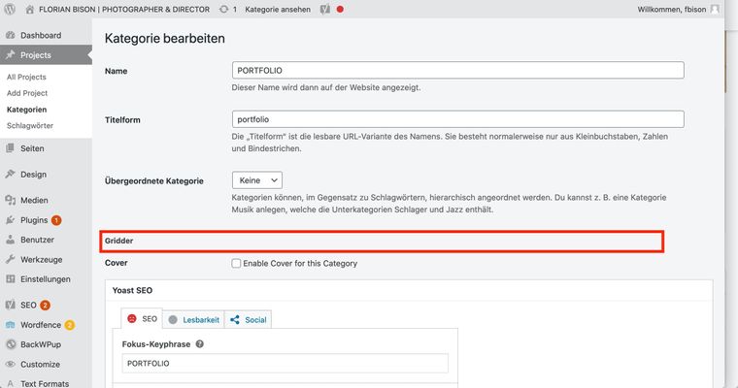Click the updates refresh icon
738x388 pixels.
(224, 9)
